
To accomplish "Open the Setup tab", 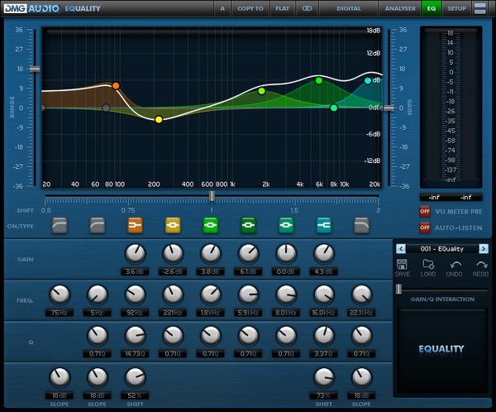I will tap(456, 8).
